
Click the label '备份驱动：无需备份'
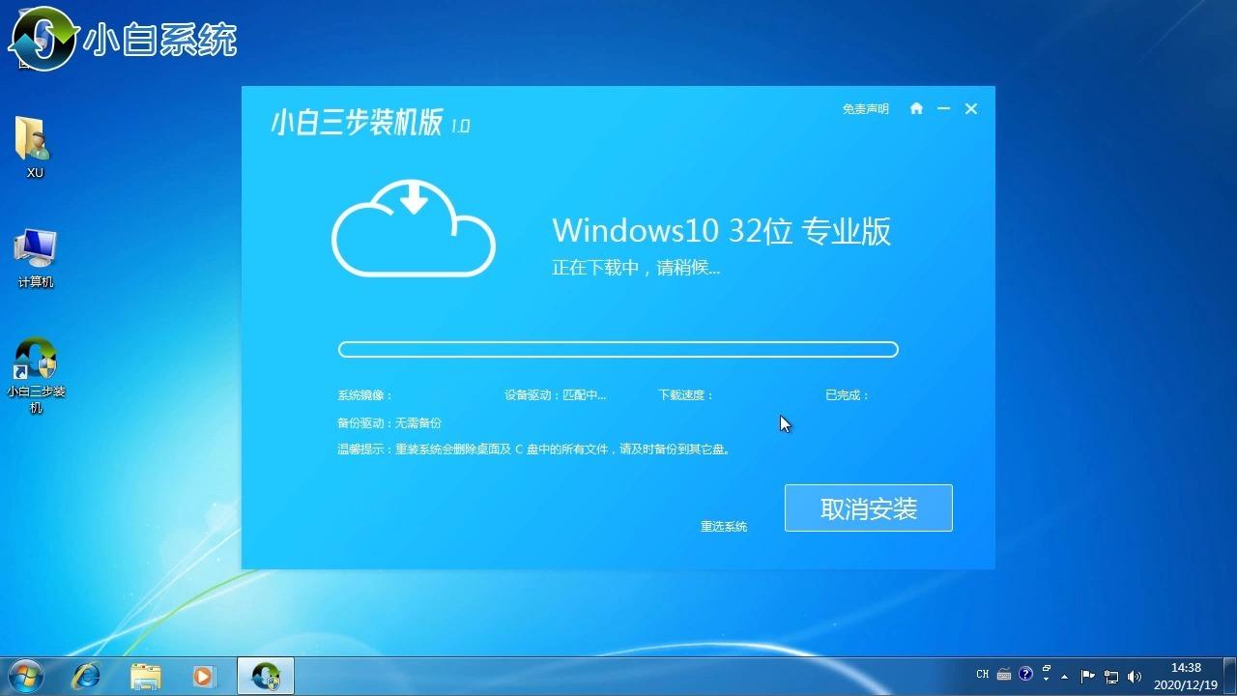389,423
